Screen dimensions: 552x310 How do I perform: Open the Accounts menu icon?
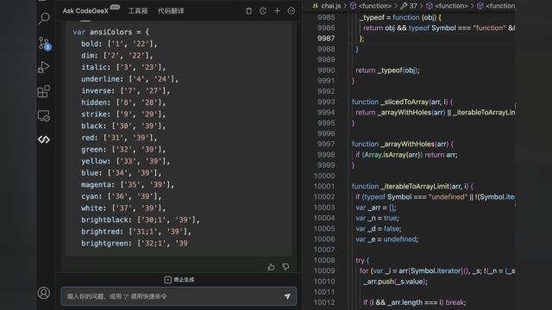click(44, 293)
